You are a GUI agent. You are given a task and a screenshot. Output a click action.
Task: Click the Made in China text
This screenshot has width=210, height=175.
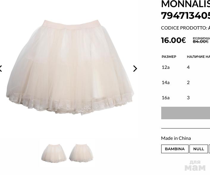click(x=176, y=138)
